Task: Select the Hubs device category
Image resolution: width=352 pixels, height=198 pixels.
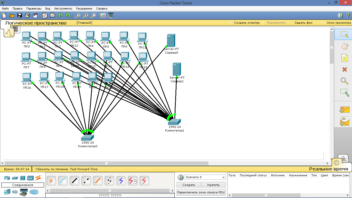Action: tap(23, 178)
